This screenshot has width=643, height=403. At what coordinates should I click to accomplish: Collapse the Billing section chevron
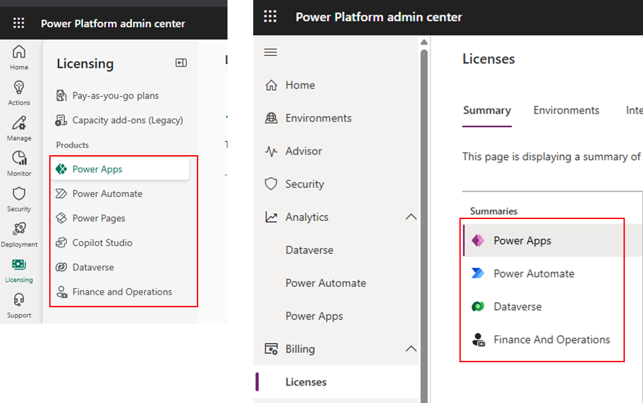tap(411, 349)
